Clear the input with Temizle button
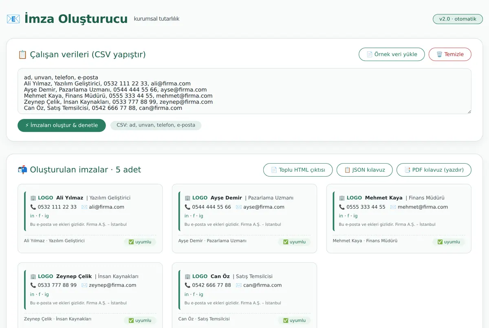489x328 pixels. pos(450,54)
